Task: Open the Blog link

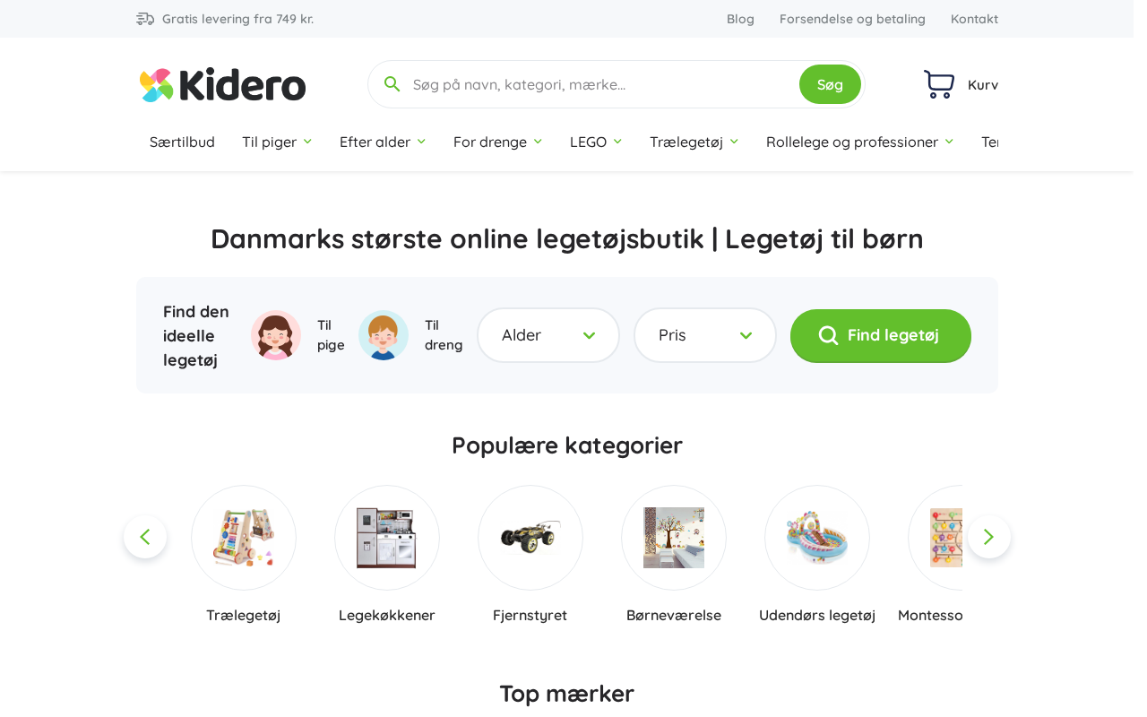Action: (x=740, y=19)
